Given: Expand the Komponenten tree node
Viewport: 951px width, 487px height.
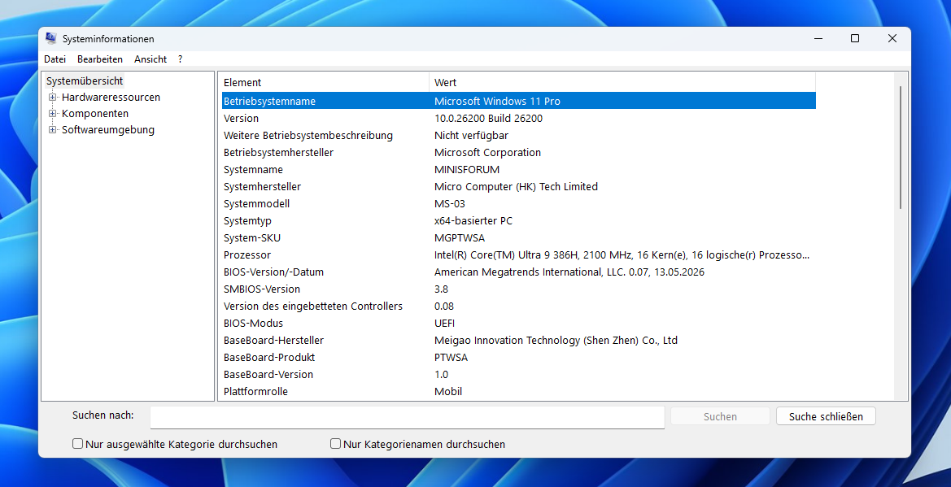Looking at the screenshot, I should coord(53,113).
